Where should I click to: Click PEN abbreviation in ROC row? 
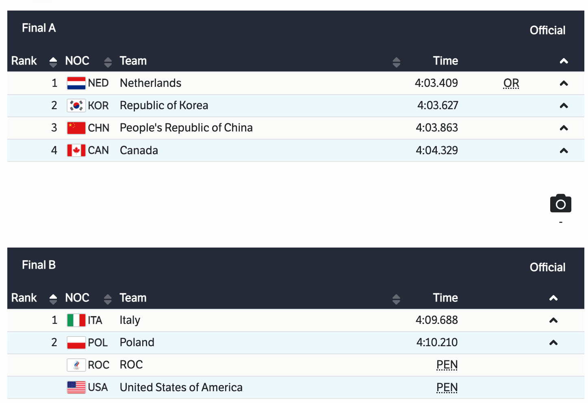[x=447, y=365]
